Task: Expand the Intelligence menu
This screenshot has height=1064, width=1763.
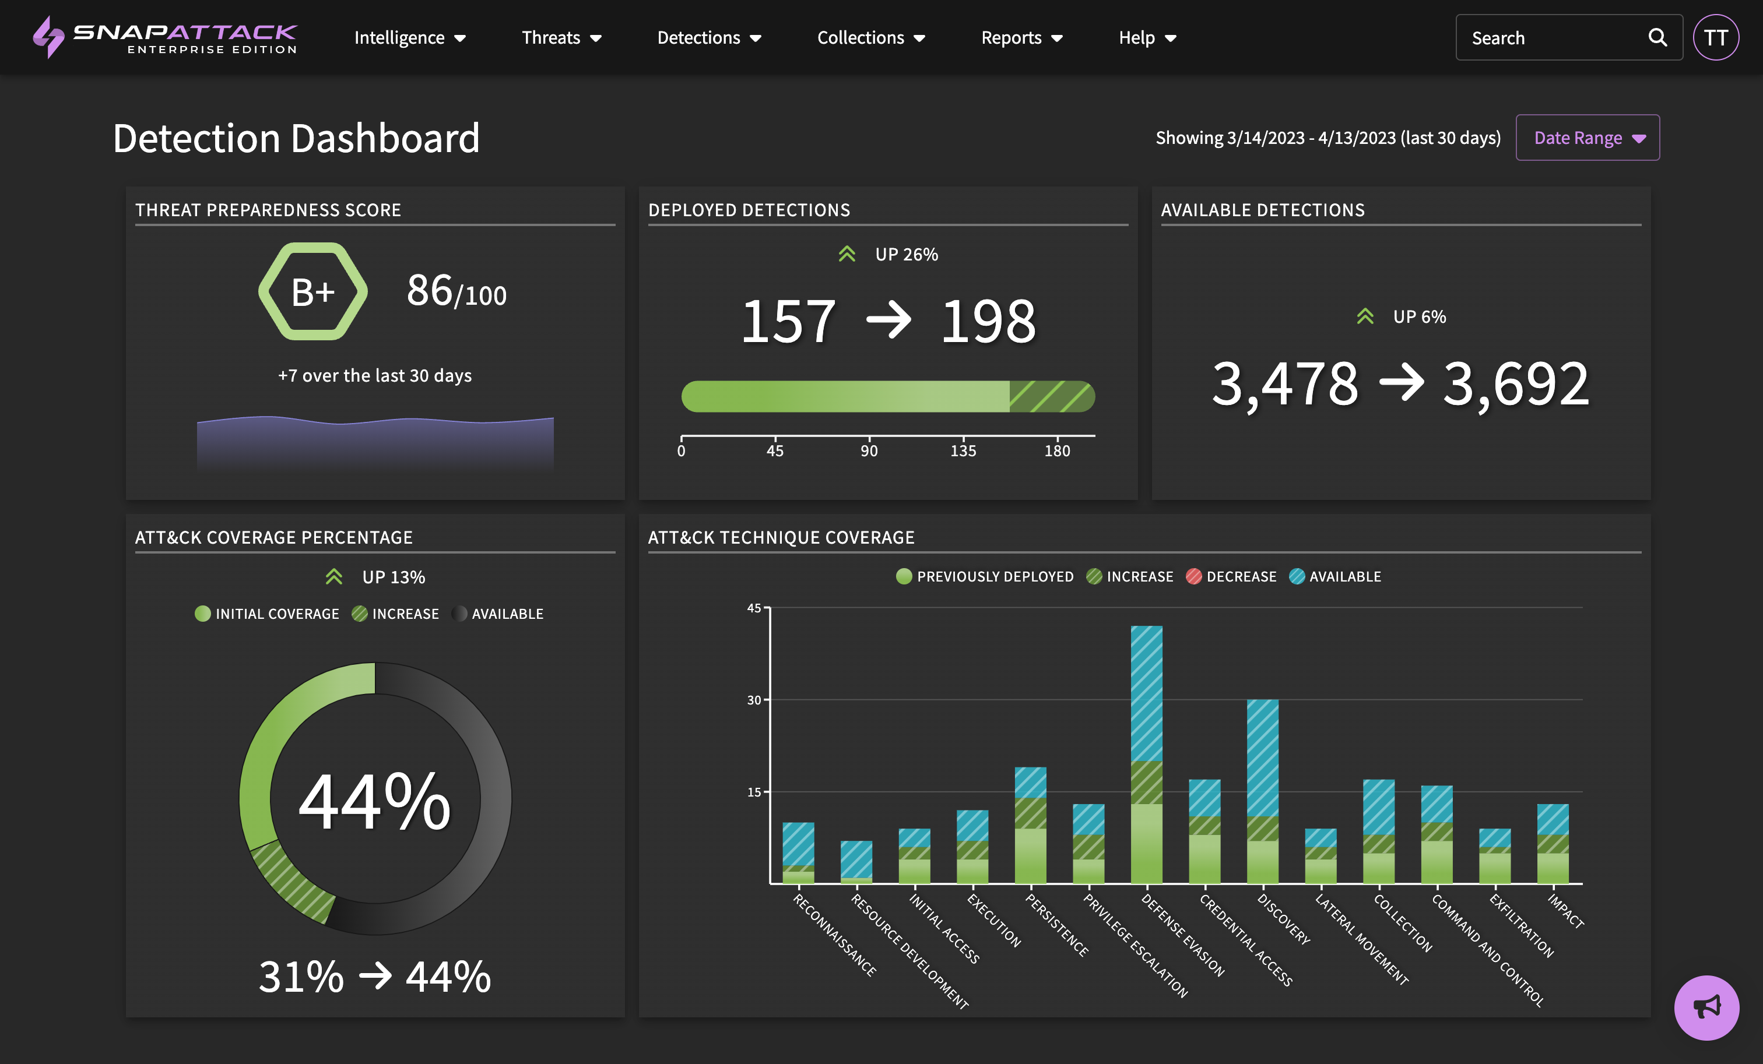Action: (409, 37)
